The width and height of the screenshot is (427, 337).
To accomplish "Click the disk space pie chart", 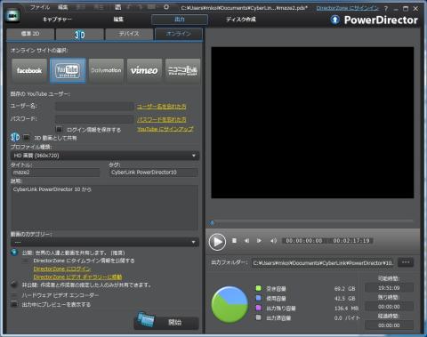I will [x=230, y=304].
